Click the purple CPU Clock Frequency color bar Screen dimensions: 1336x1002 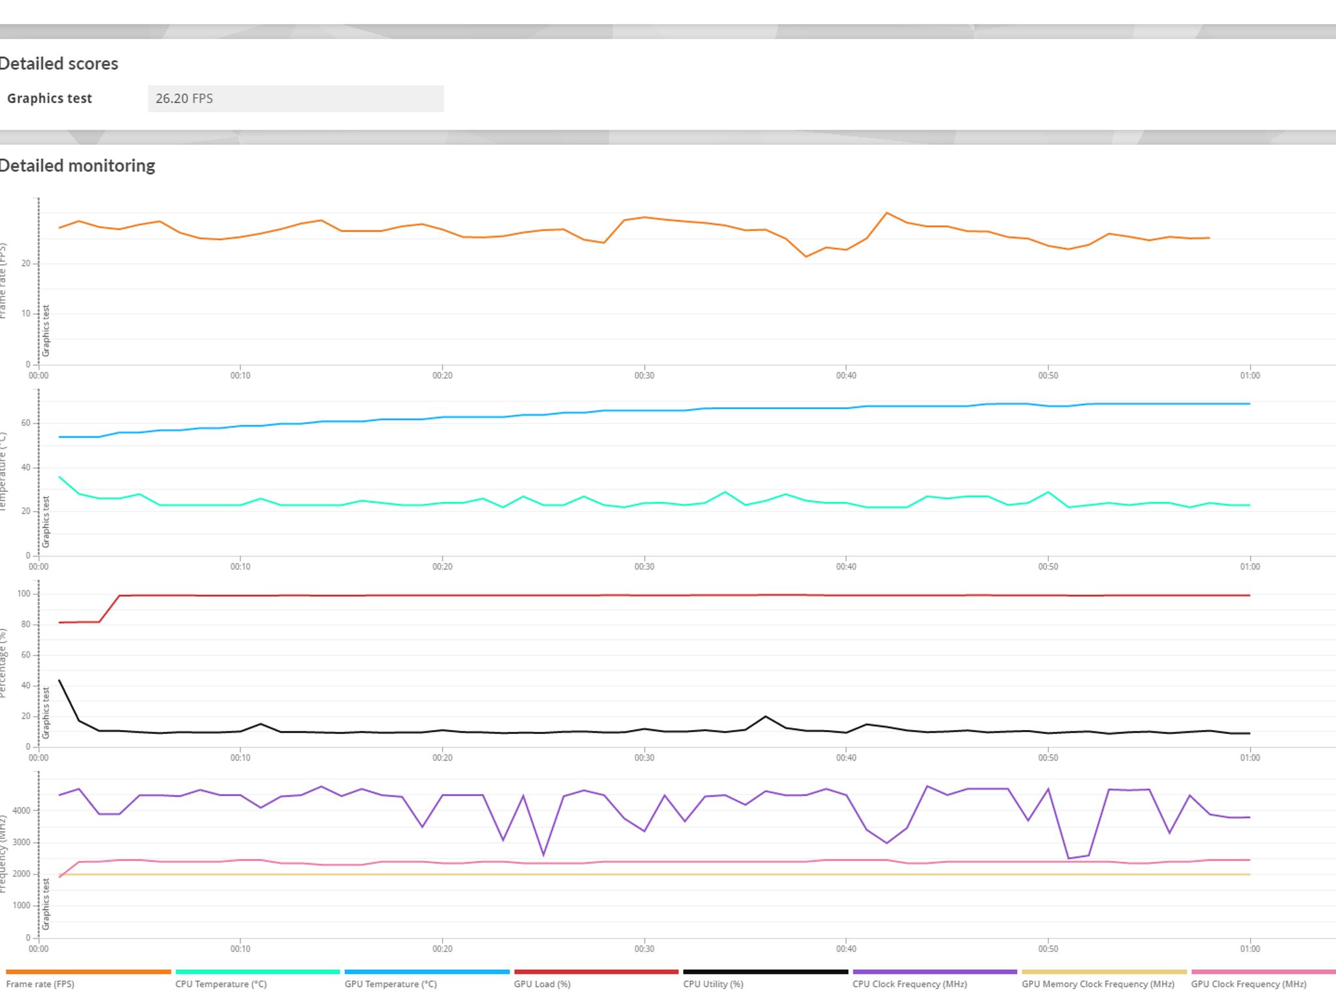tap(935, 972)
